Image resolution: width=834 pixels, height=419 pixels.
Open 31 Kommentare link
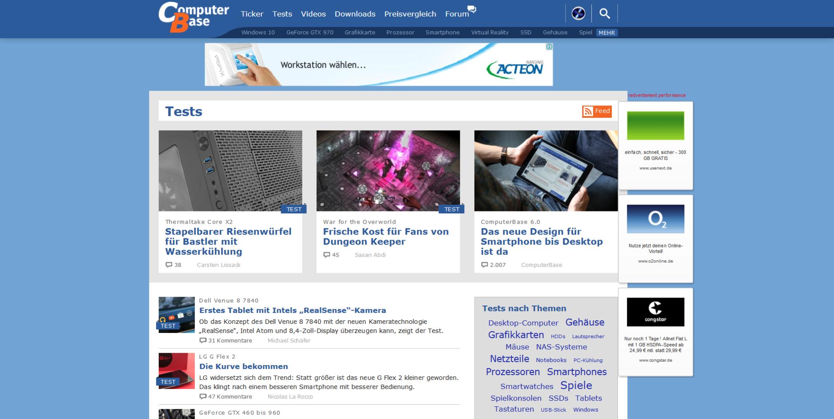click(230, 341)
